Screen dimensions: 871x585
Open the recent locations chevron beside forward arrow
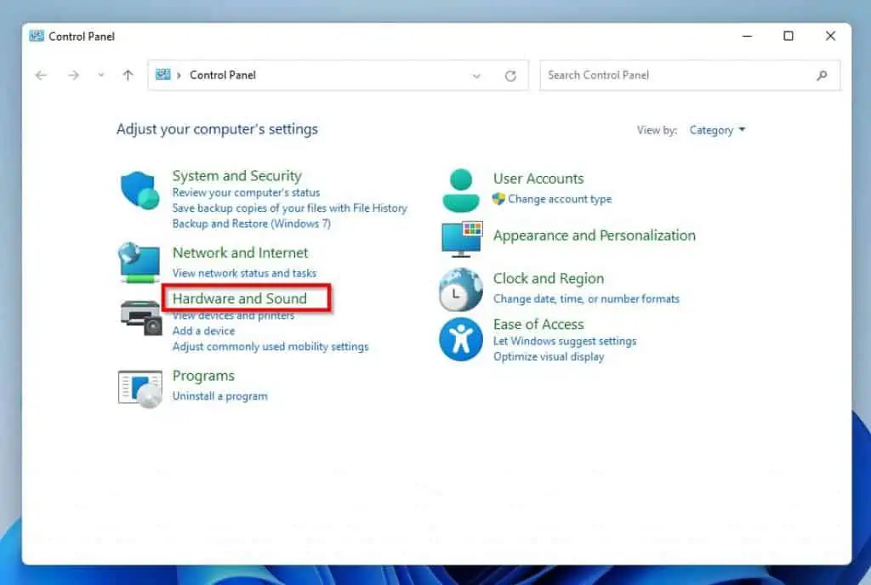(x=100, y=75)
